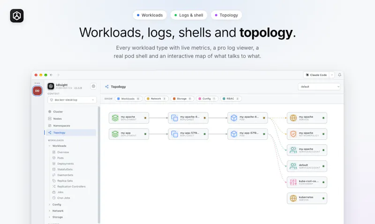Open the default namespace dropdown
The height and width of the screenshot is (224, 375).
coord(319,87)
